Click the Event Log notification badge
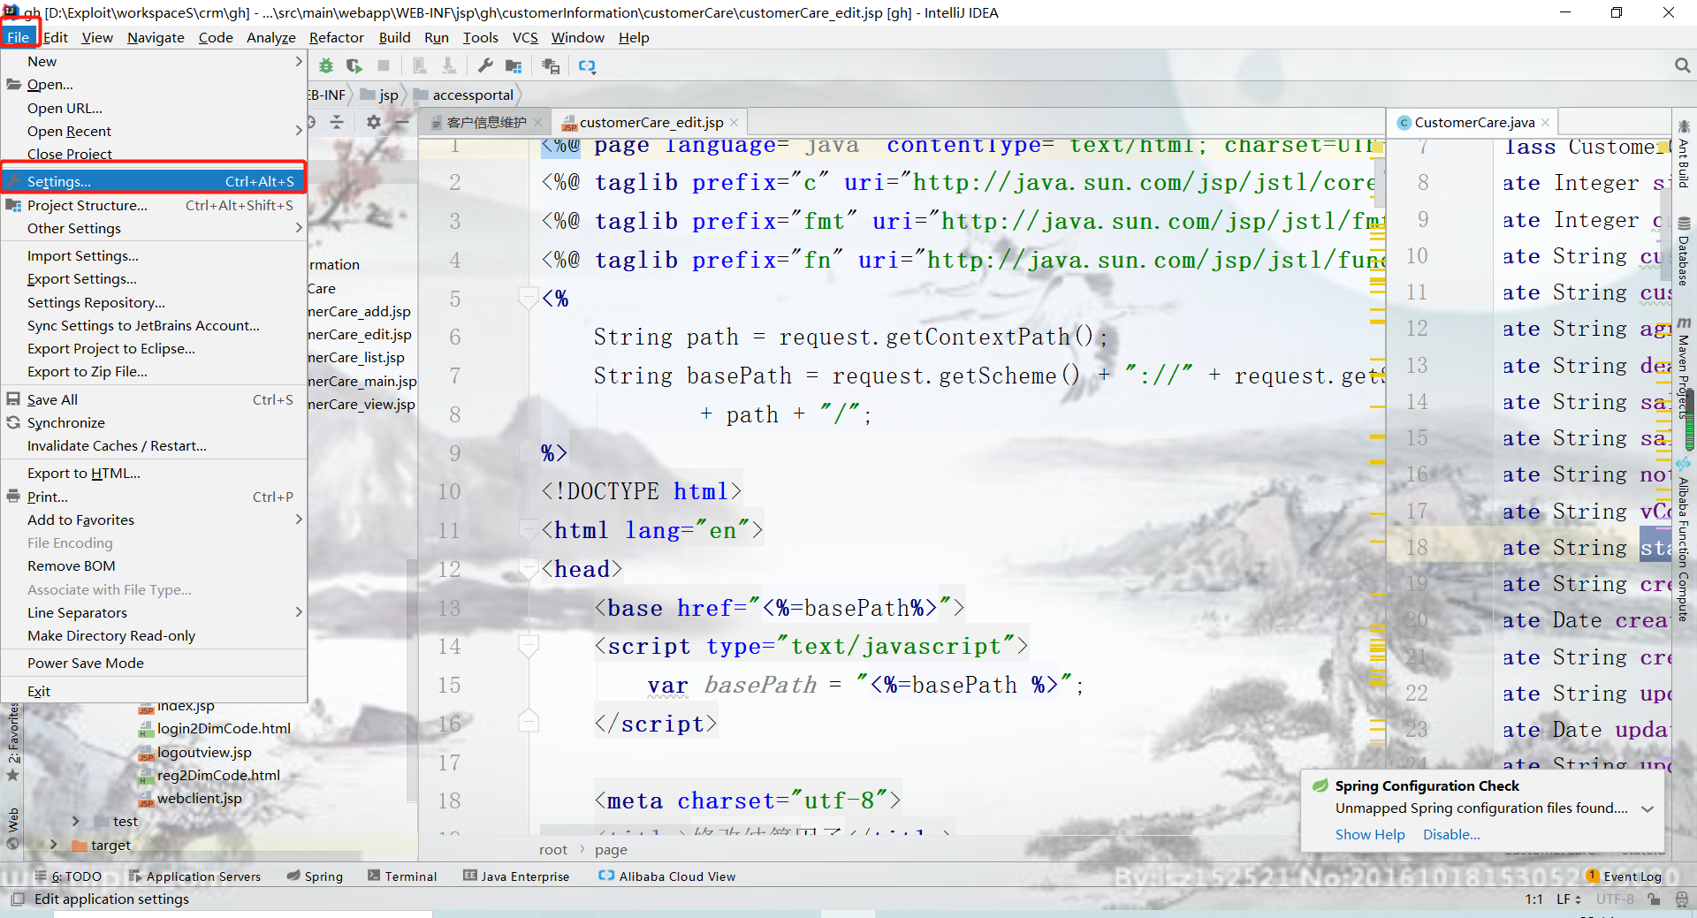The height and width of the screenshot is (918, 1697). pyautogui.click(x=1593, y=876)
